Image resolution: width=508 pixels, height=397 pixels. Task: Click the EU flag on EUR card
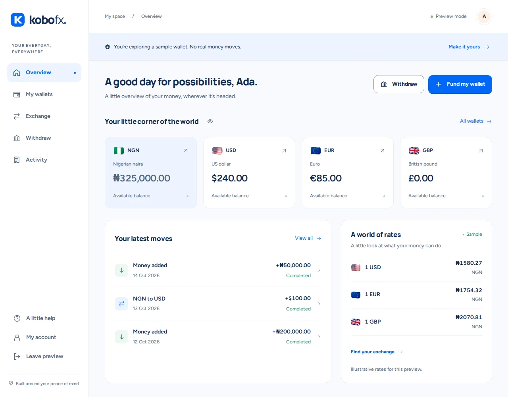(316, 150)
